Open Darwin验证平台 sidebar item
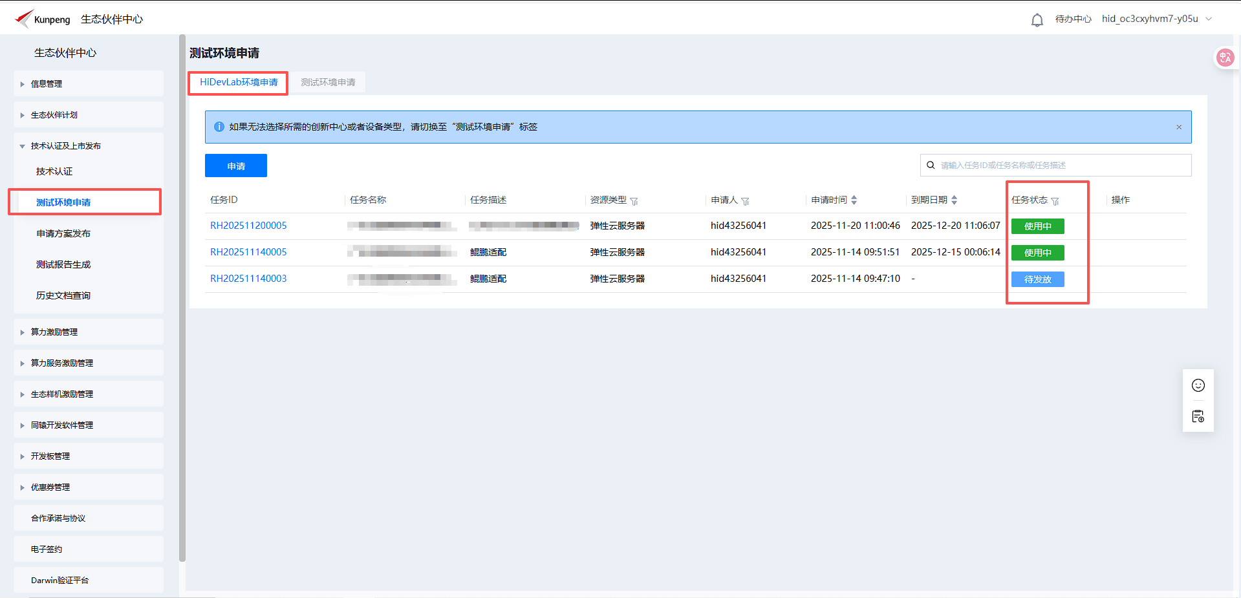 tap(88, 580)
